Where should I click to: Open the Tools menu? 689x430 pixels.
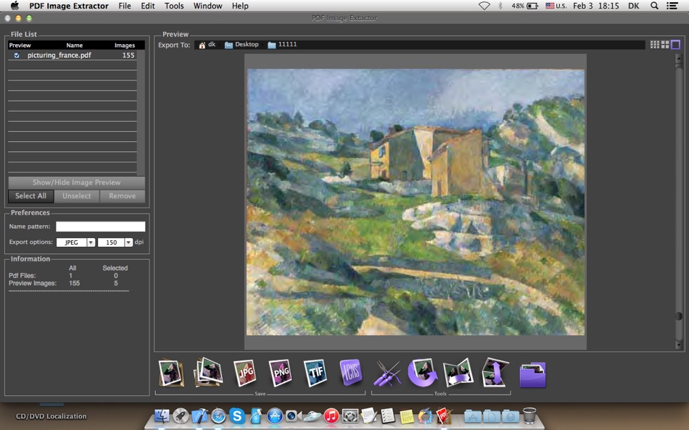(174, 6)
